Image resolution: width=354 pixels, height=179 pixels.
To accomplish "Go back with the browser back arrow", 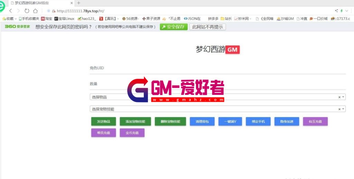I will tap(11, 11).
